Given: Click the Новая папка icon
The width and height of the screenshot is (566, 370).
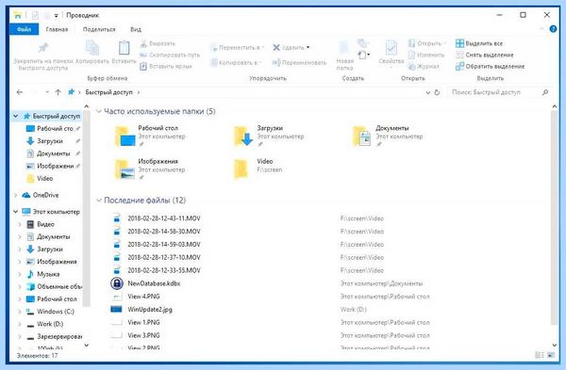Looking at the screenshot, I should click(344, 48).
